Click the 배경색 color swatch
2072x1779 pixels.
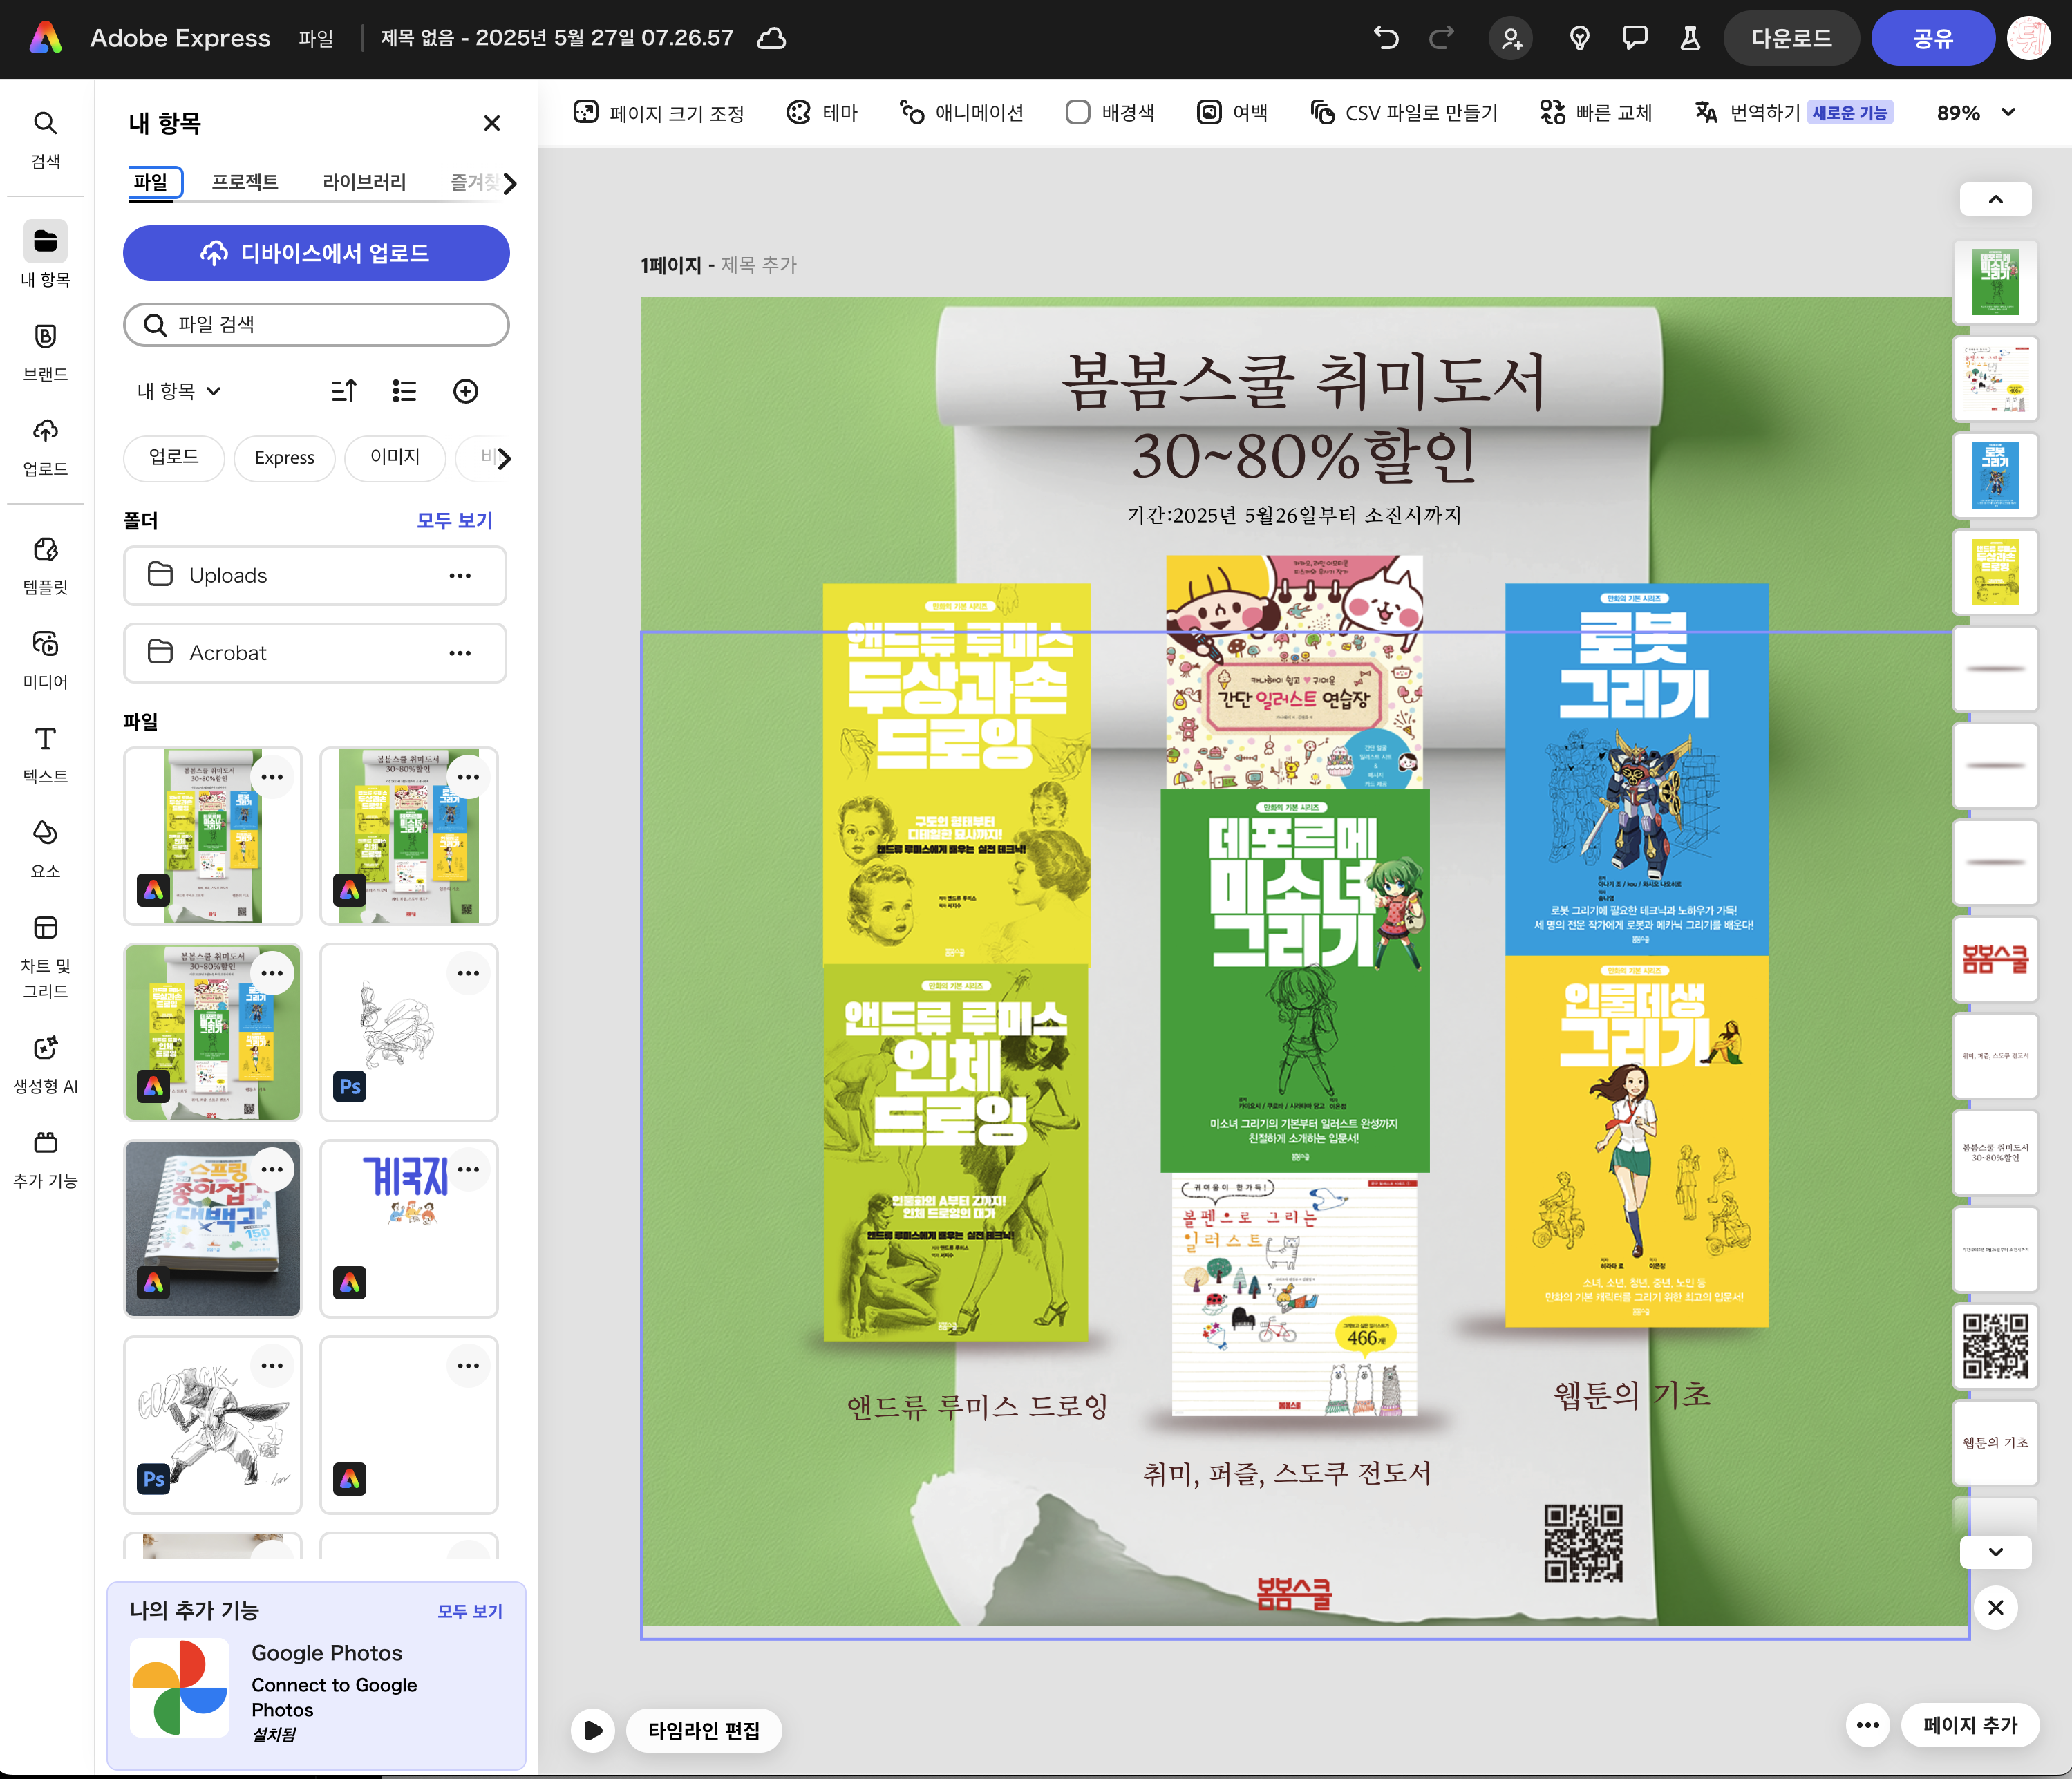coord(1078,113)
